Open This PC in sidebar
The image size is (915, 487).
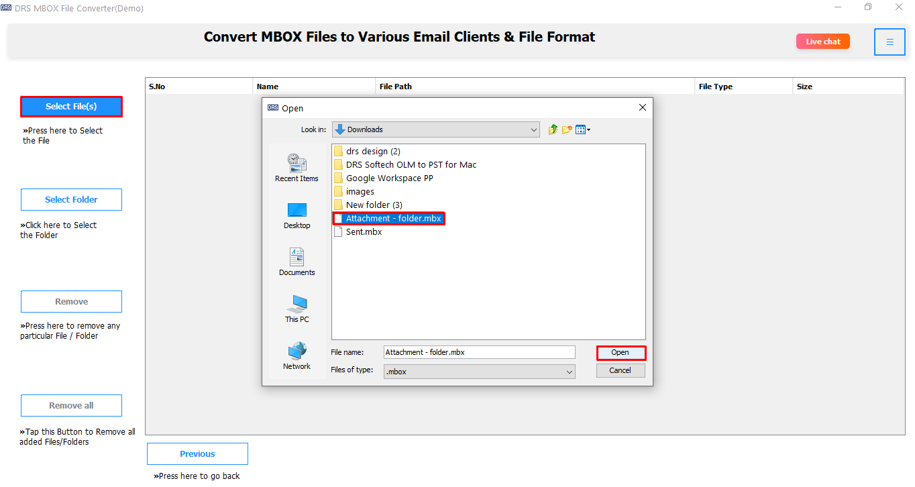[x=297, y=309]
